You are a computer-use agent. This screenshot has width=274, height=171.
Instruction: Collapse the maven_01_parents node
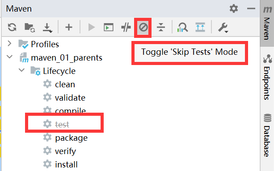pyautogui.click(x=9, y=57)
